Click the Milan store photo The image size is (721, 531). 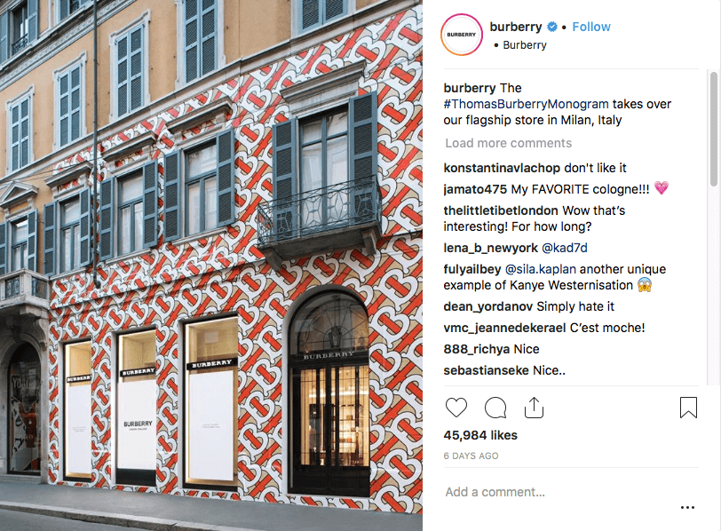(x=211, y=265)
